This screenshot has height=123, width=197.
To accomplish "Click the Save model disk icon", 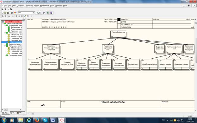I will 8,13.
